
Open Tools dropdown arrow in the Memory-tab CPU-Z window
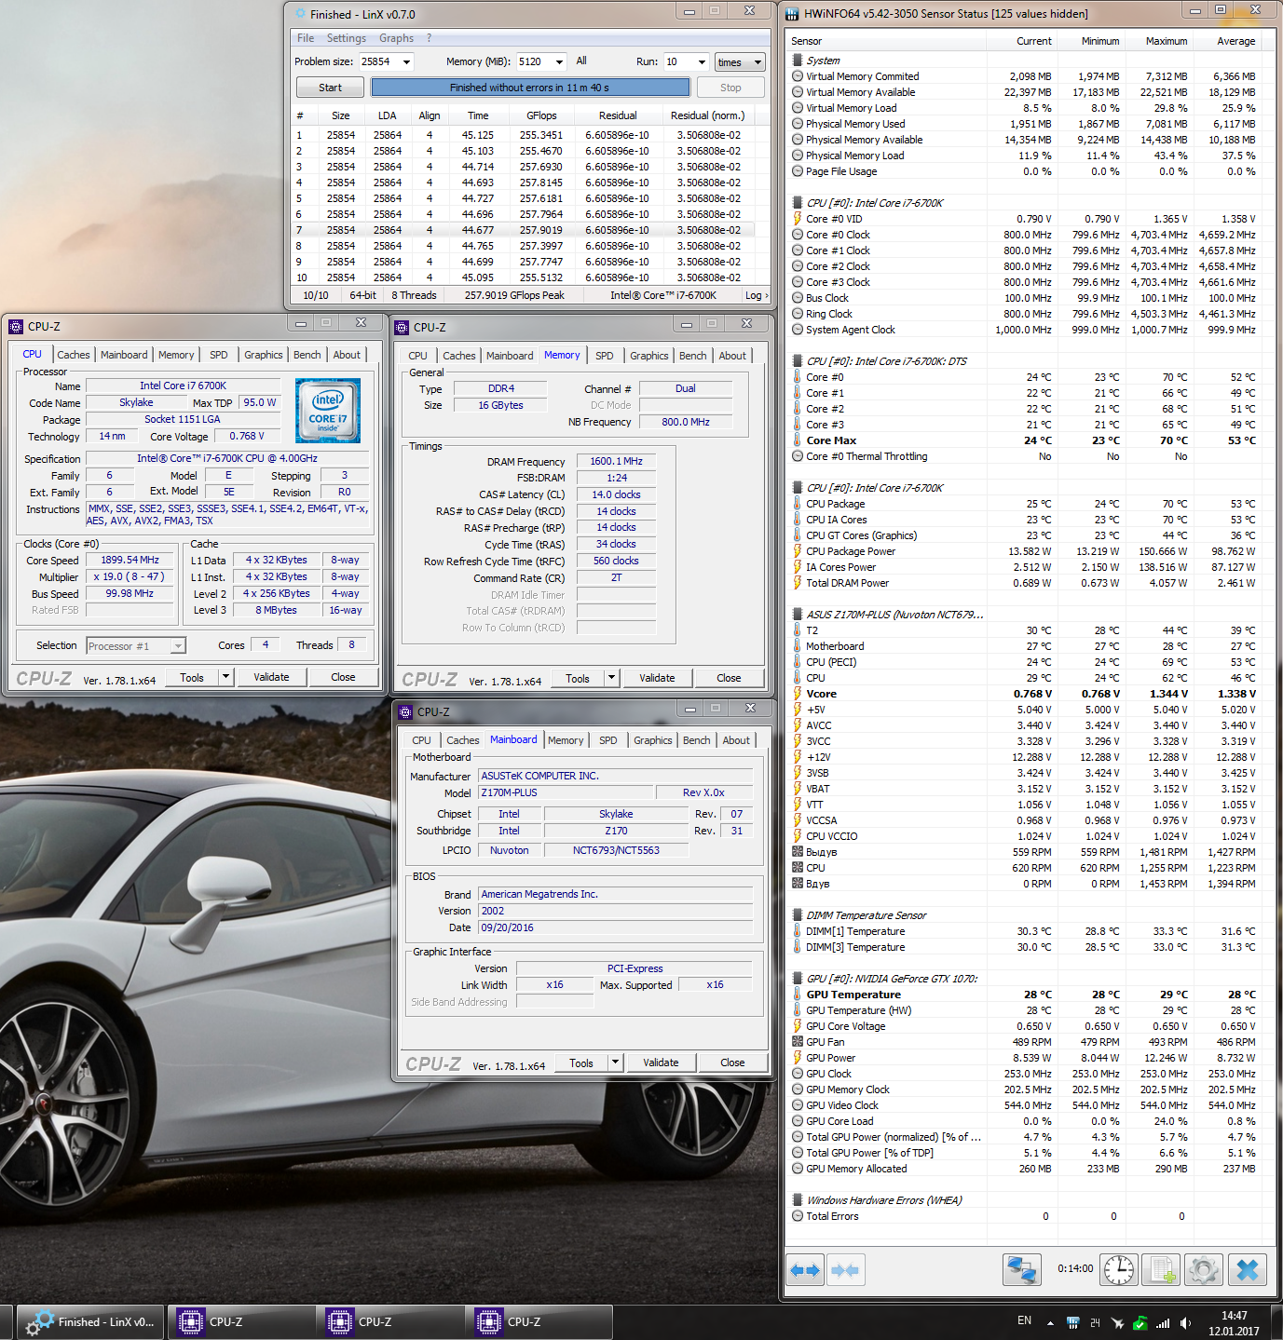point(611,678)
